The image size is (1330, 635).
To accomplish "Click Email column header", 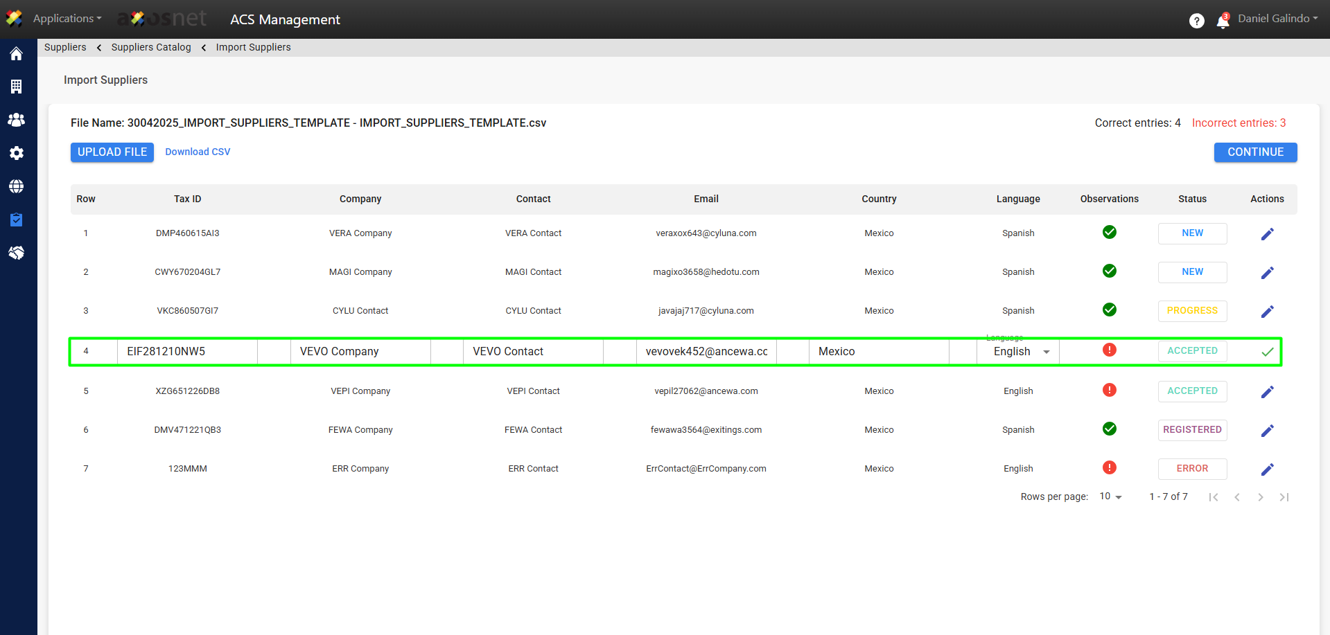I will coord(706,199).
